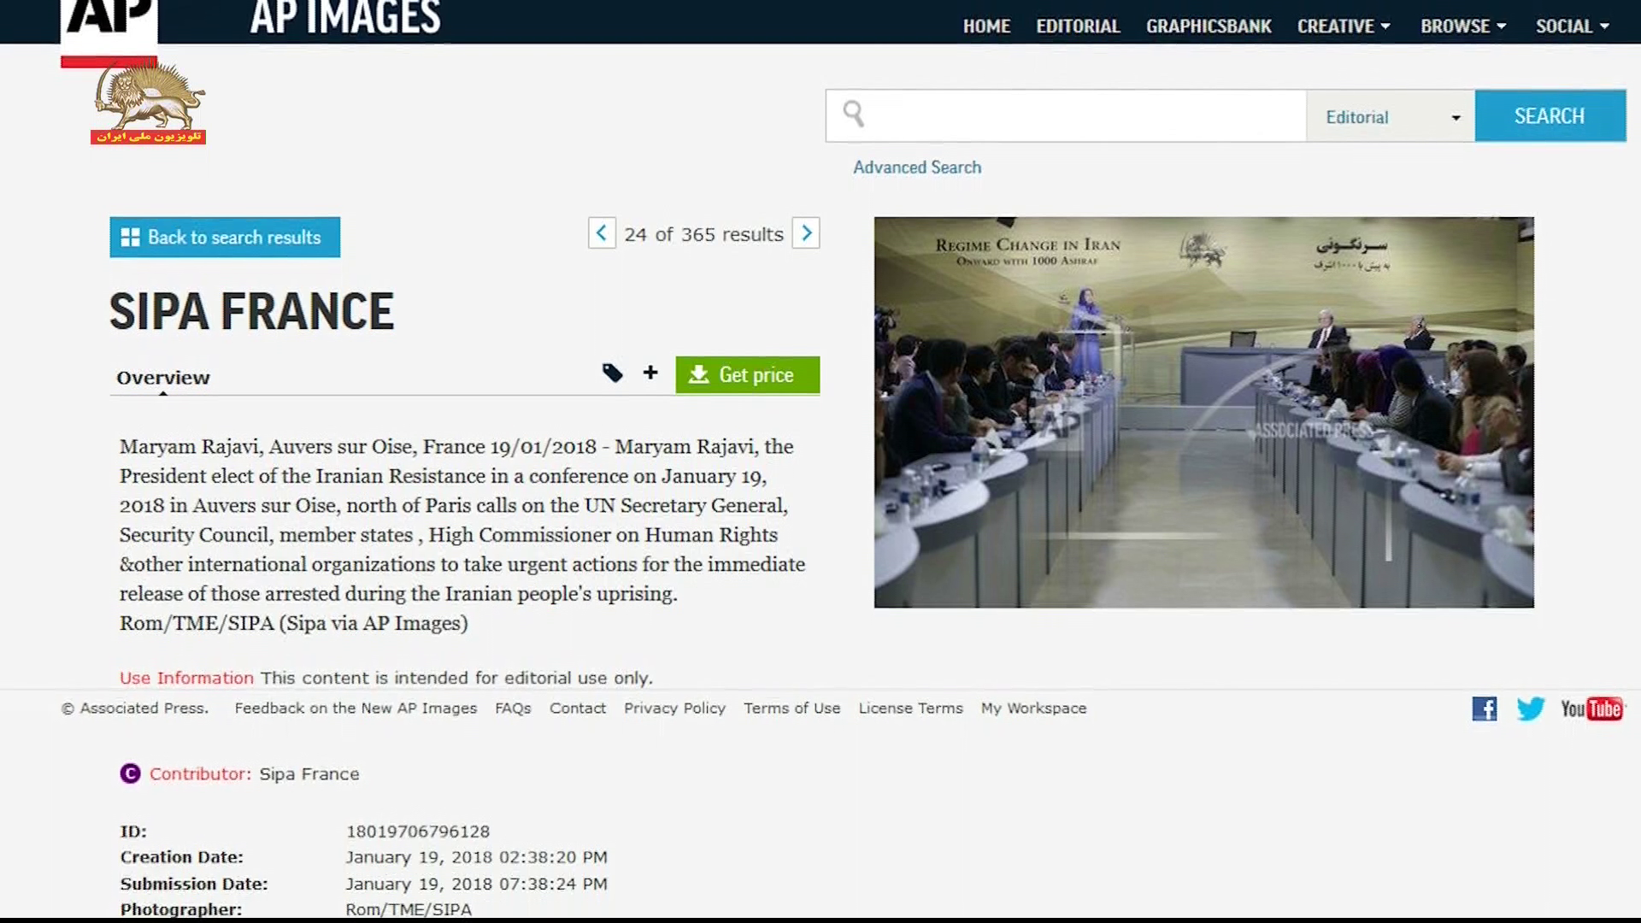Click the tag icon beside Overview
The image size is (1641, 923).
pyautogui.click(x=612, y=373)
